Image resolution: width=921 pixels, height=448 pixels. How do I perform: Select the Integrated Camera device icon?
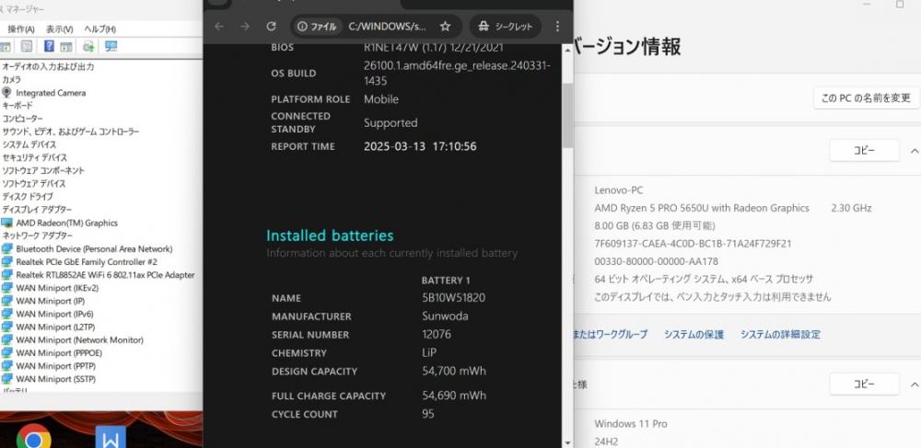(x=6, y=93)
